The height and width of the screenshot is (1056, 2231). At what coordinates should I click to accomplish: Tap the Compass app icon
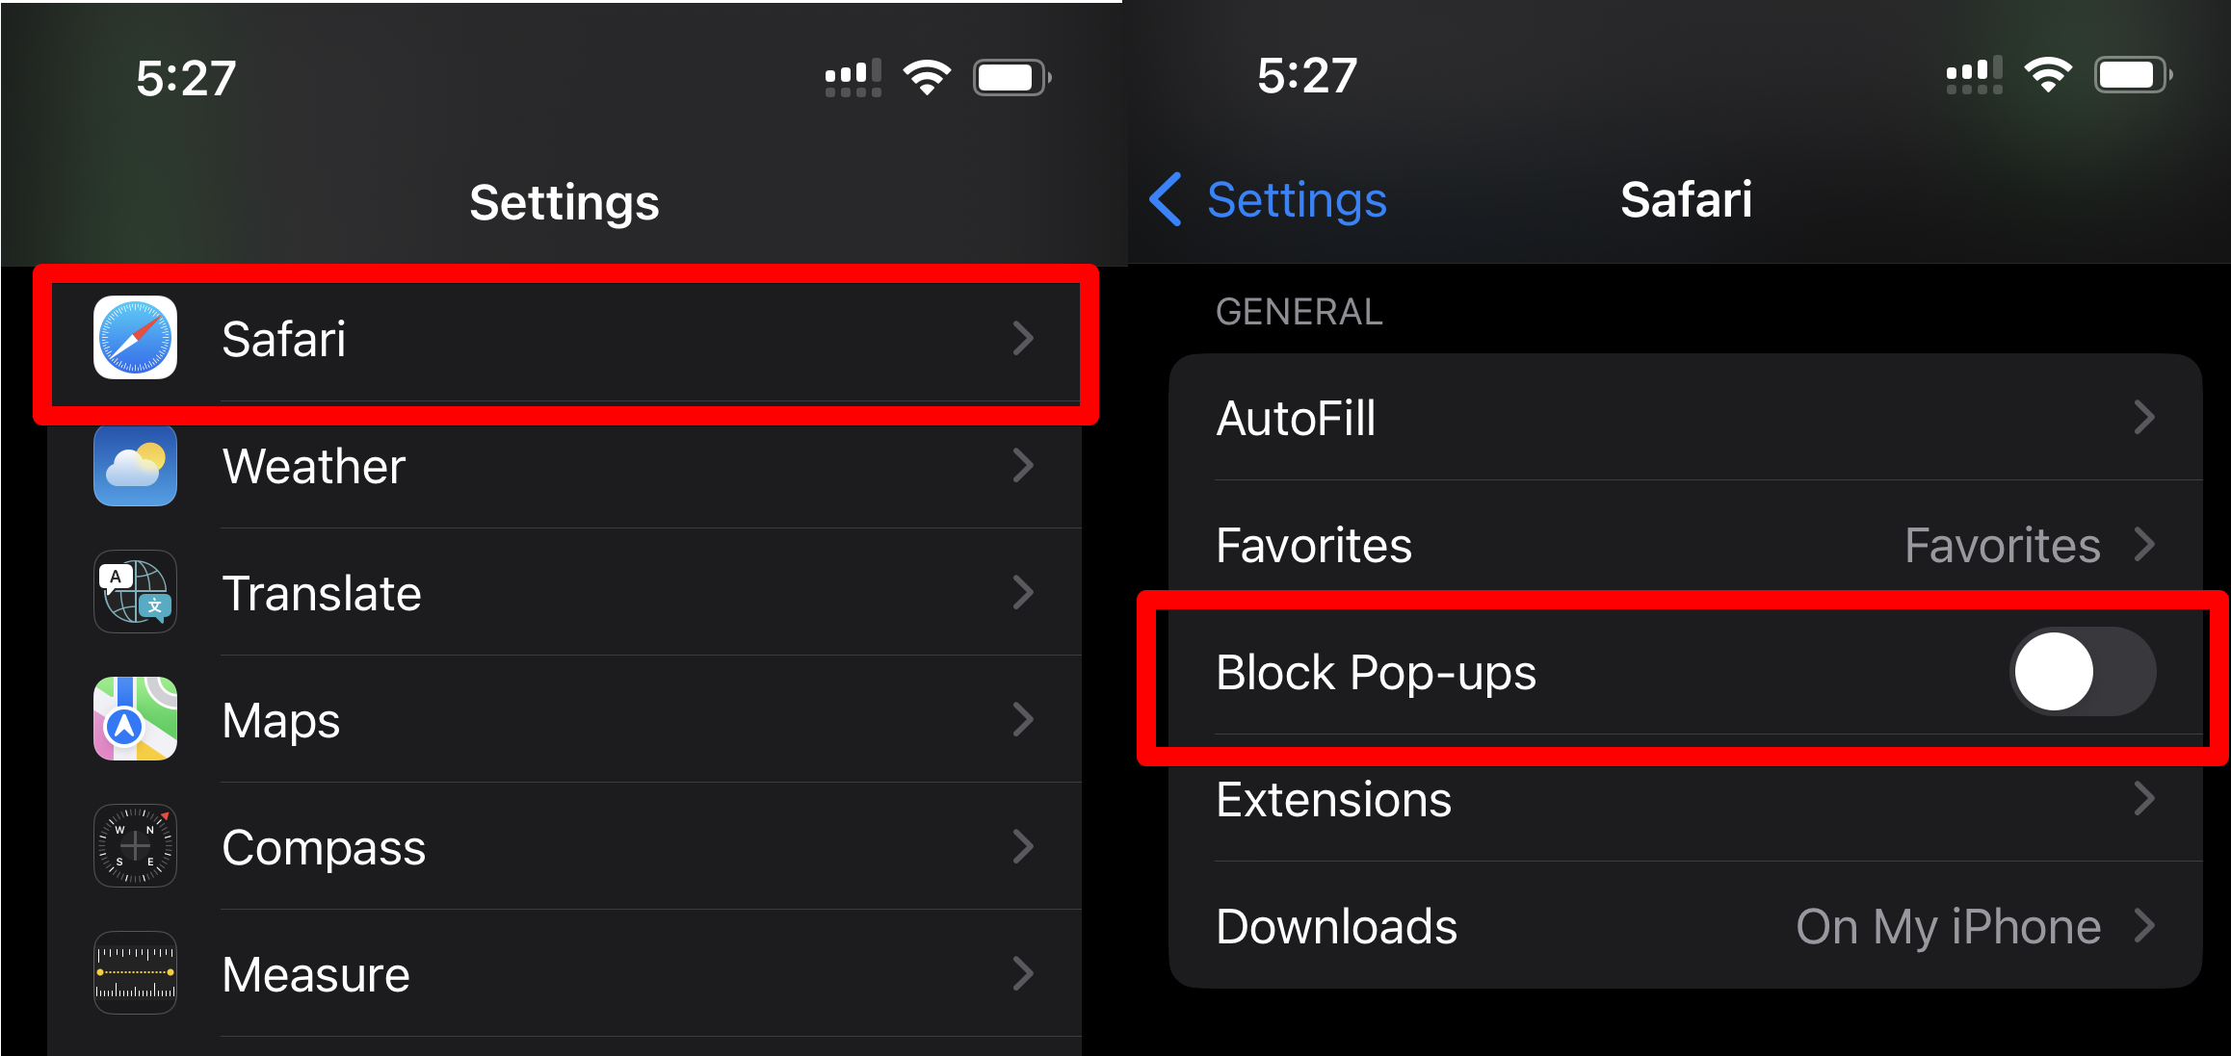(135, 846)
